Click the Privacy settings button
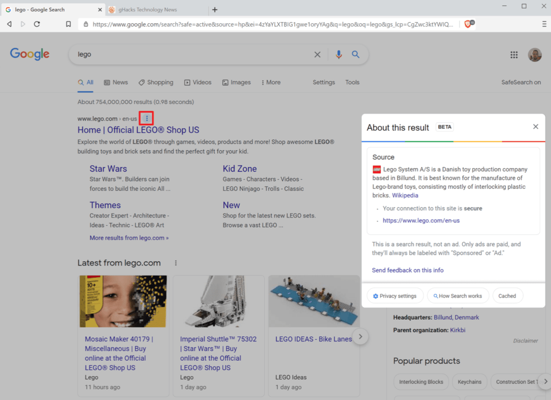Viewport: 551px width, 400px height. pos(395,296)
